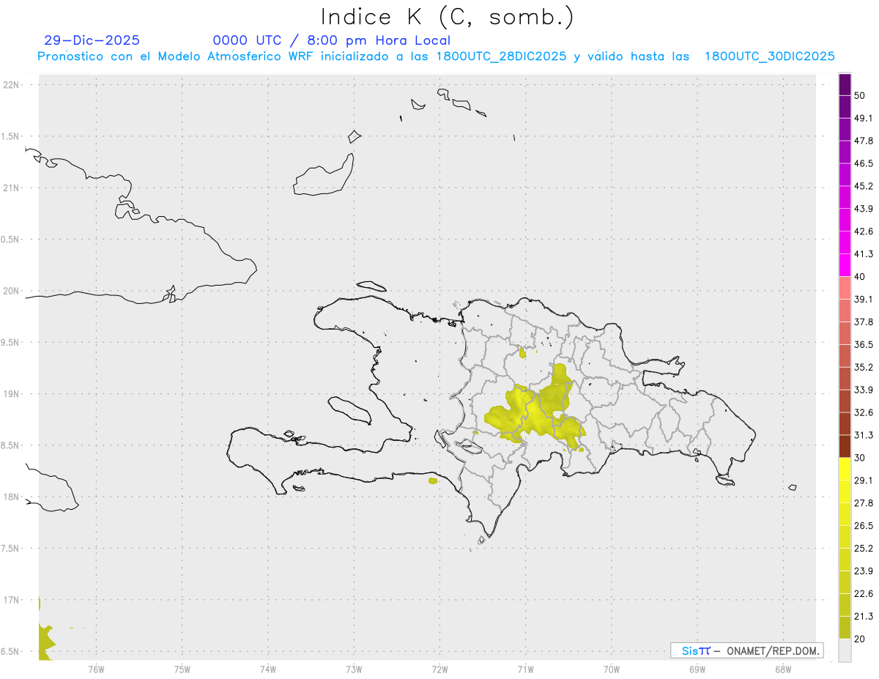This screenshot has height=679, width=879.
Task: Click the '19N' latitude label
Action: (11, 394)
